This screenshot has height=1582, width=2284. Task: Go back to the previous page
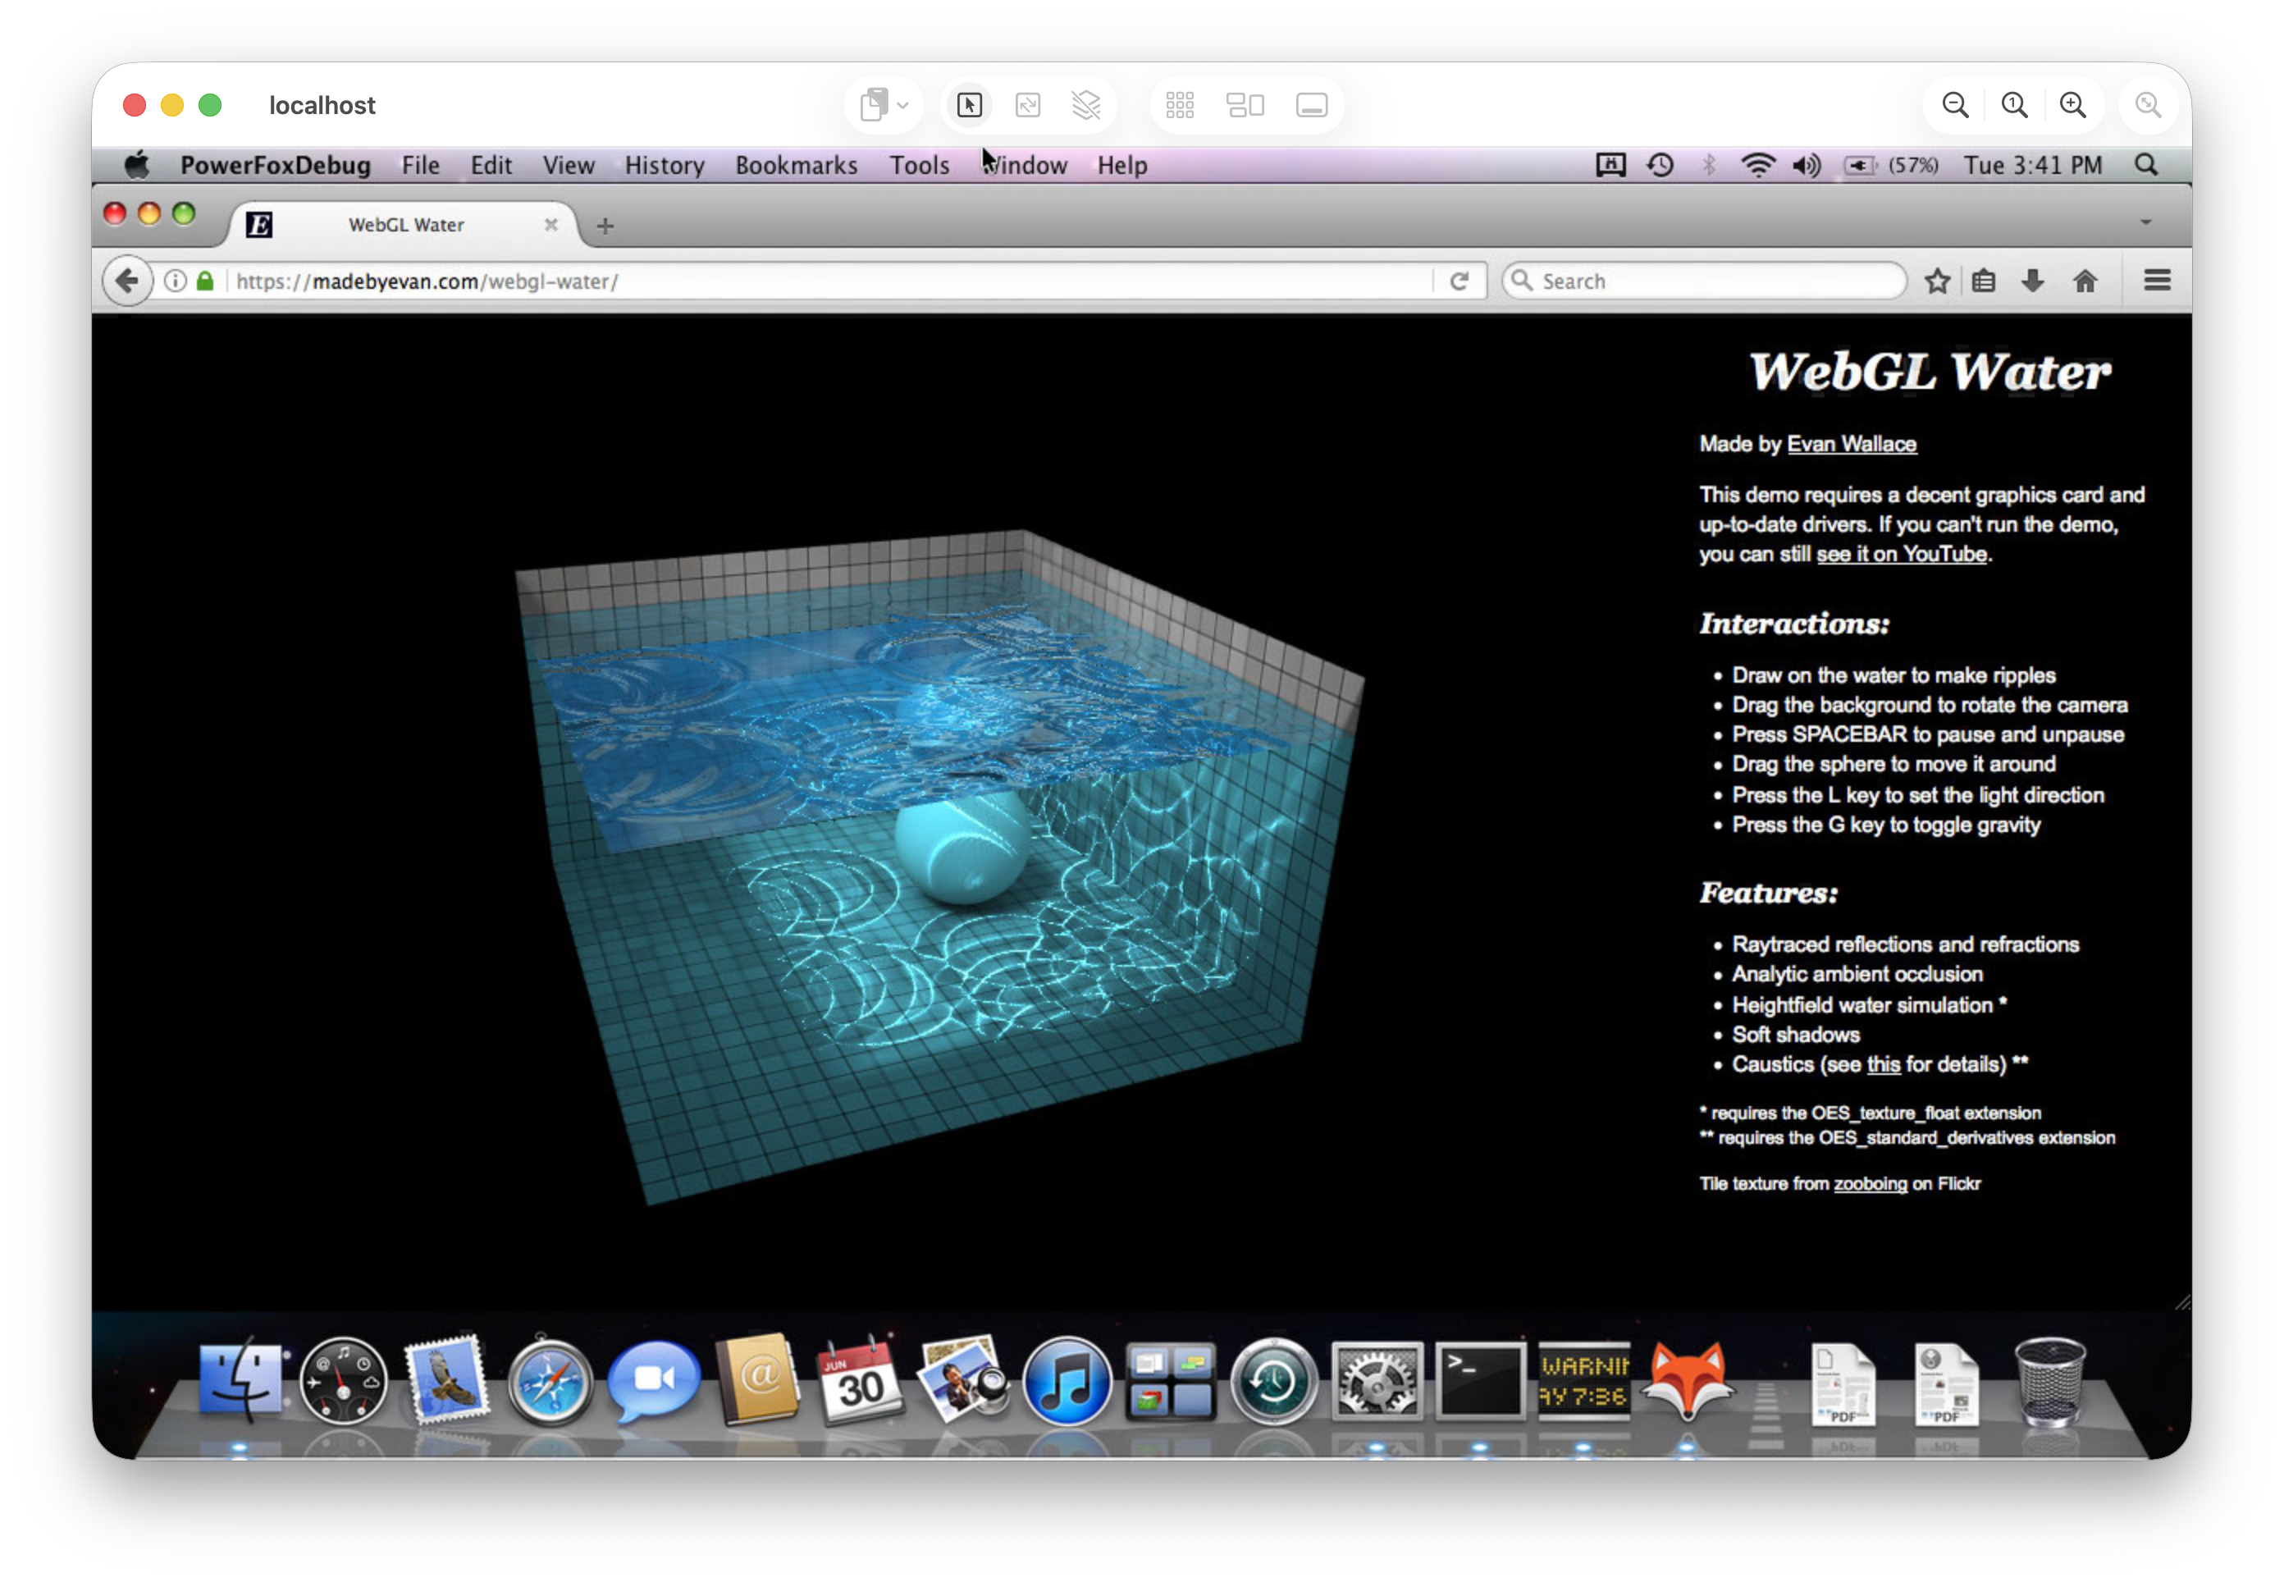coord(127,281)
